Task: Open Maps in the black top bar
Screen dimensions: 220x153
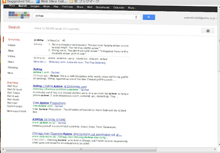Action: pos(46,7)
